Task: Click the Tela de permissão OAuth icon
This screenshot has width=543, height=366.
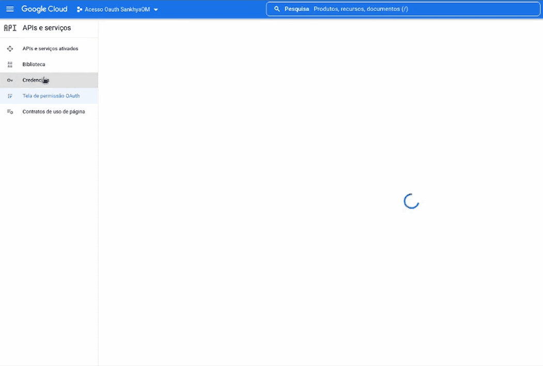Action: [x=10, y=96]
